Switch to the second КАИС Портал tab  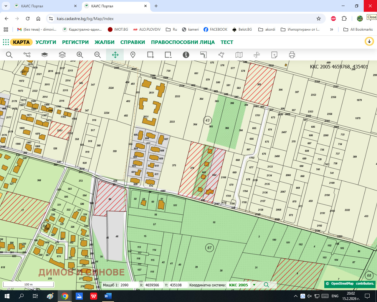pos(112,6)
